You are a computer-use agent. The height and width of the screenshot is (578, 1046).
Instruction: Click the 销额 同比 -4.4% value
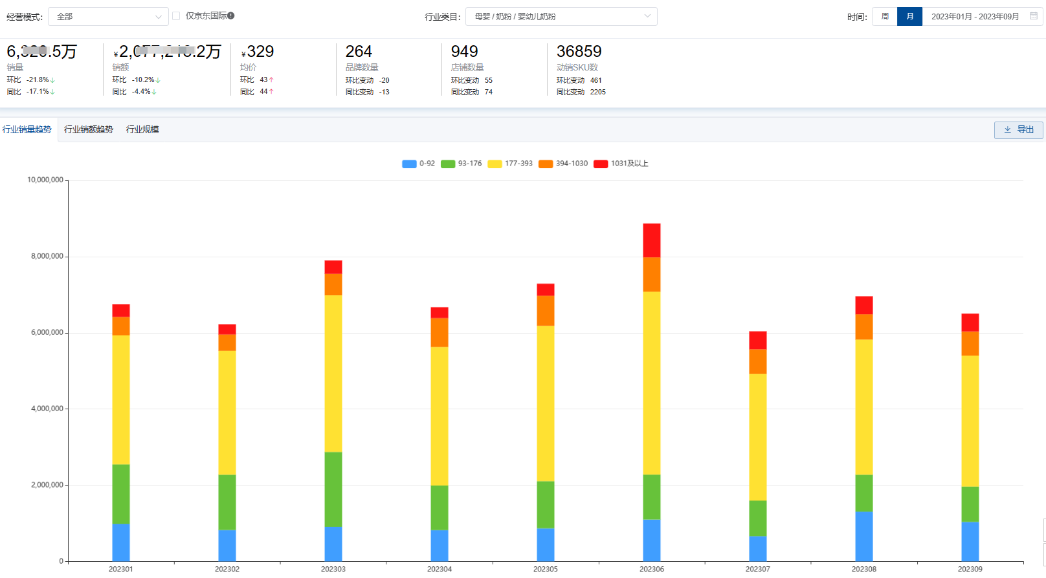[x=141, y=92]
